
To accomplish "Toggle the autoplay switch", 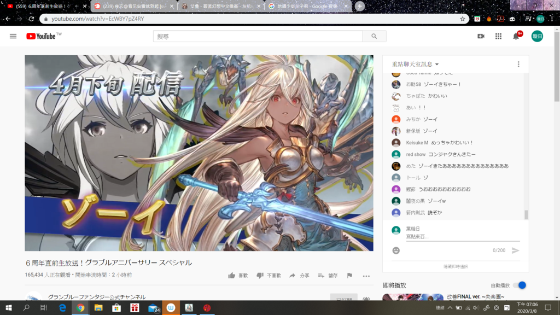I will pyautogui.click(x=520, y=285).
